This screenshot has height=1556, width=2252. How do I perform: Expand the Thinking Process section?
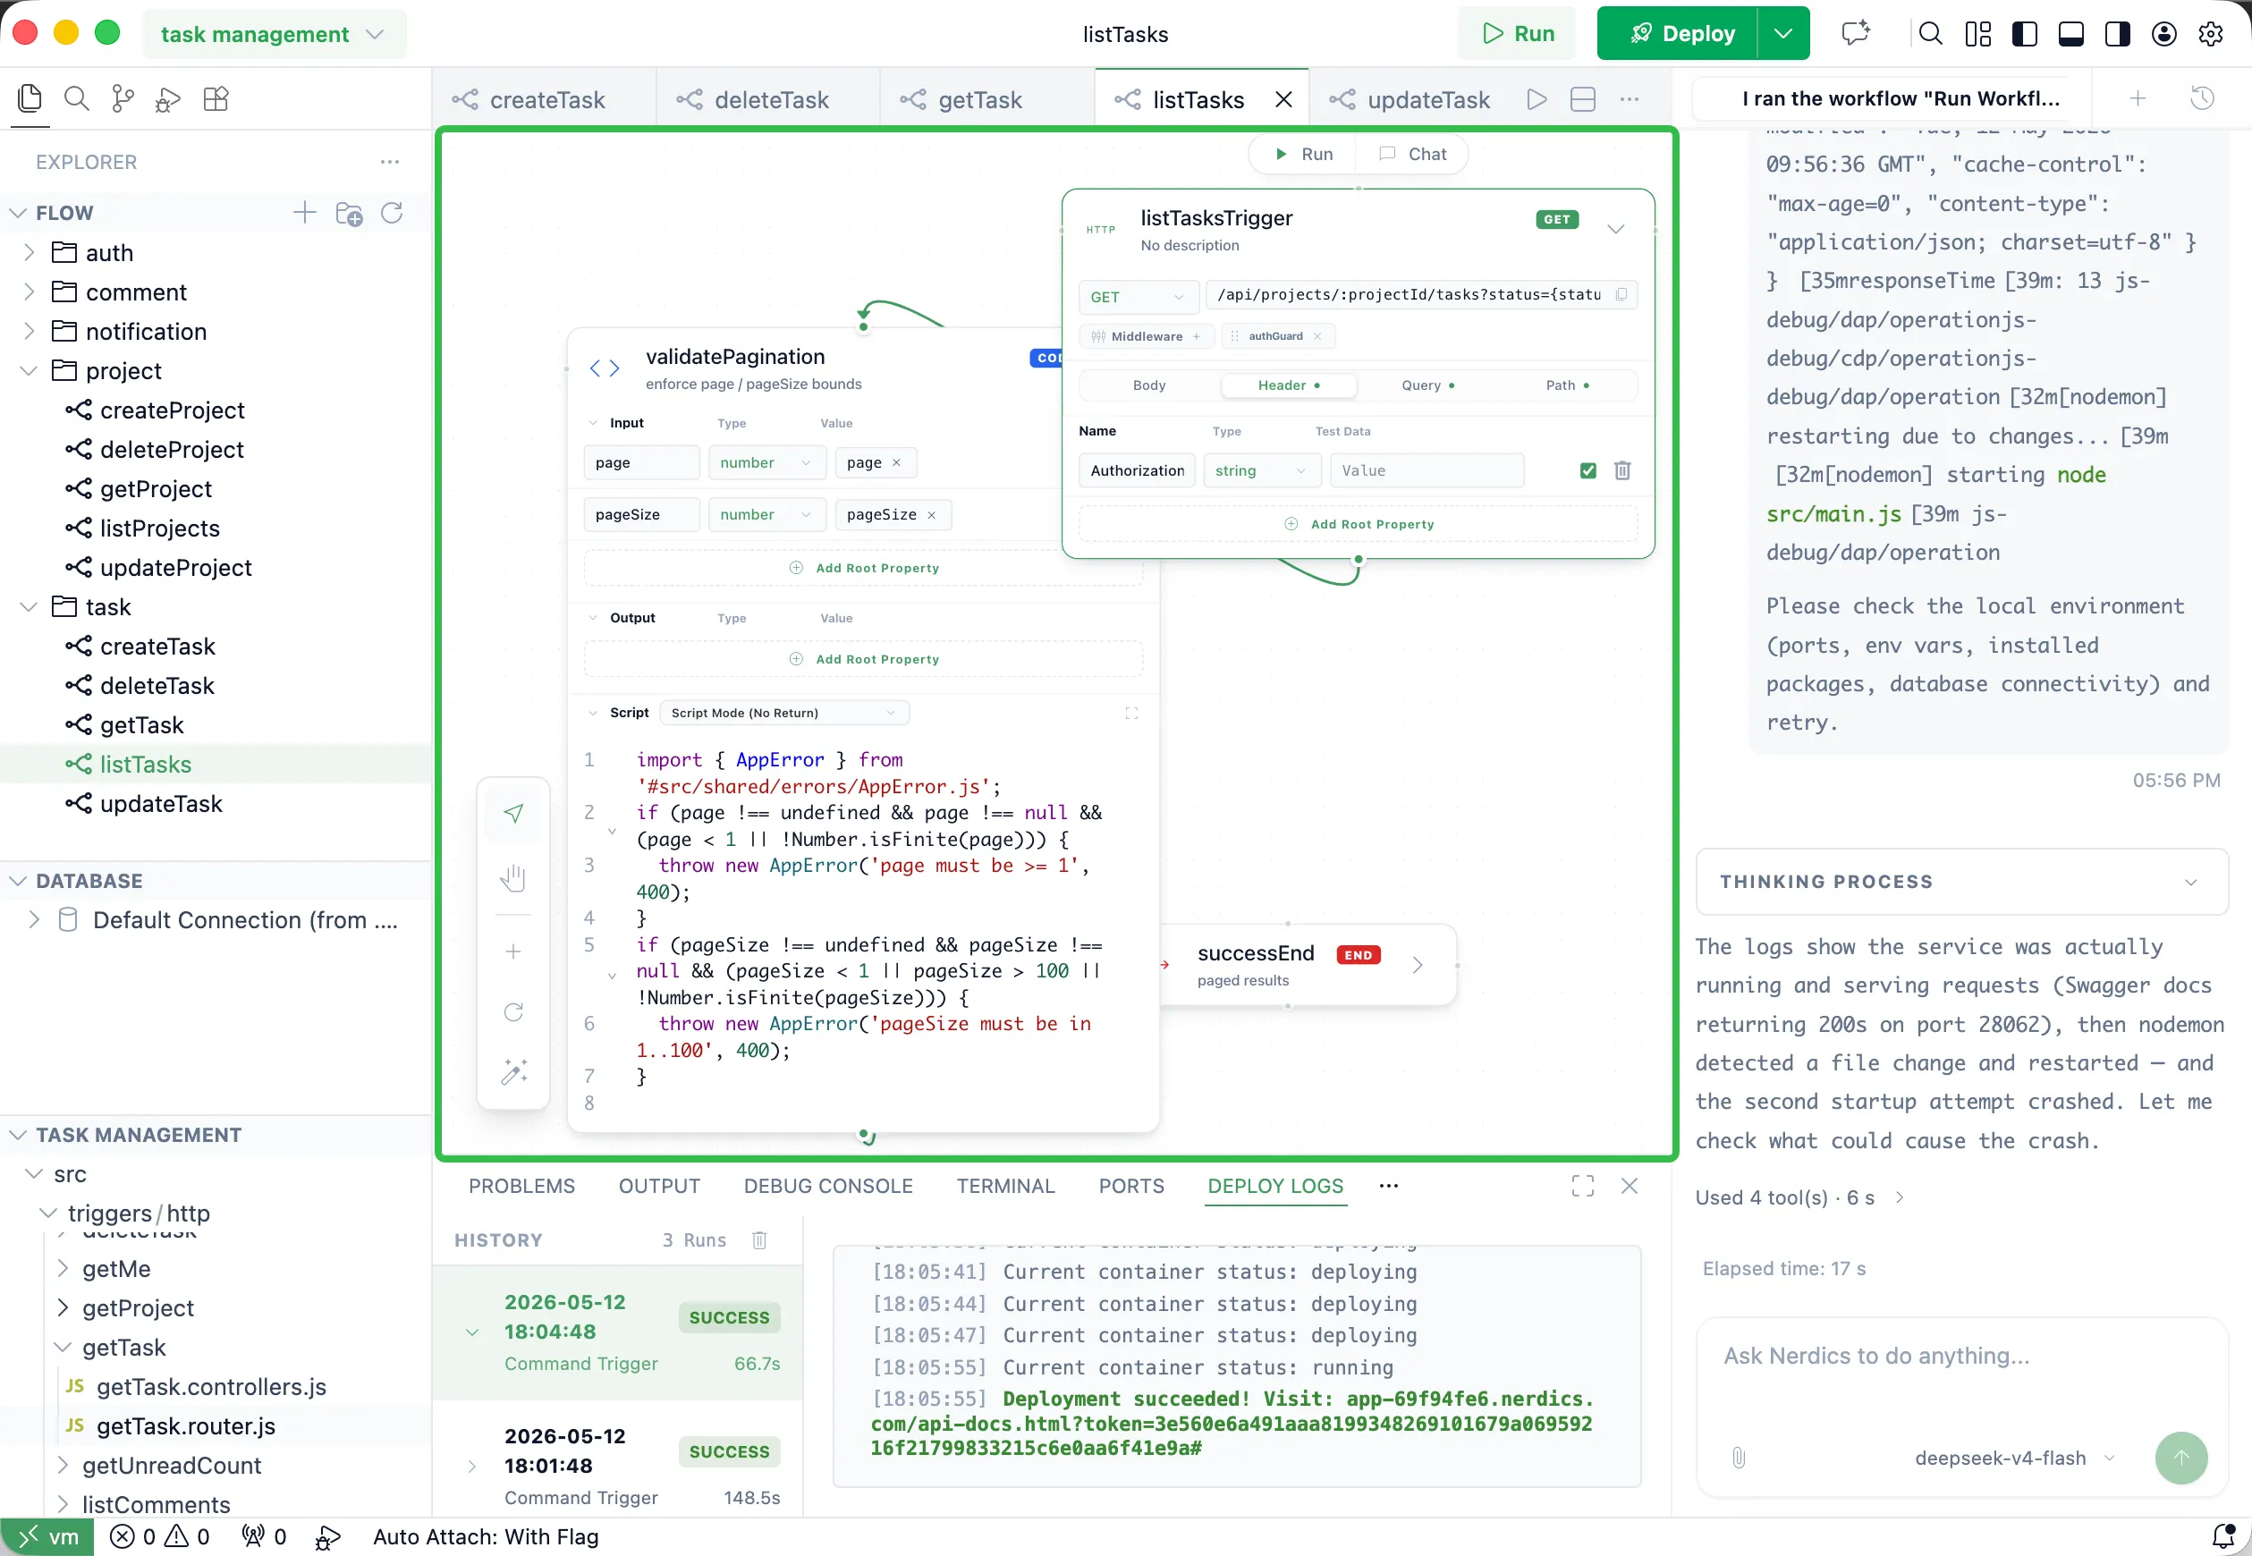click(x=1961, y=882)
